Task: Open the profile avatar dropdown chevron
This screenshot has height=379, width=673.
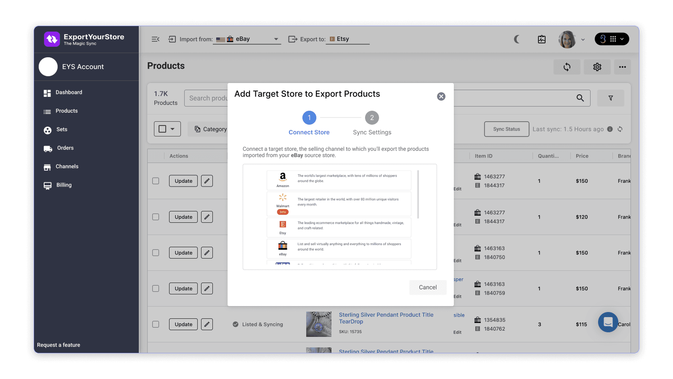Action: tap(583, 39)
